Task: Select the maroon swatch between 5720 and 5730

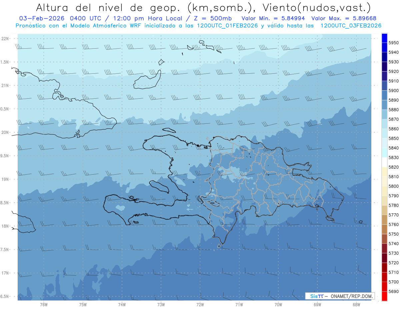Action: click(384, 258)
